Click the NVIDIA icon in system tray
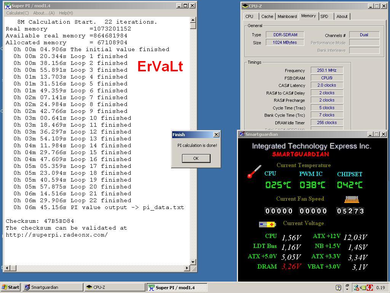 coord(363,288)
